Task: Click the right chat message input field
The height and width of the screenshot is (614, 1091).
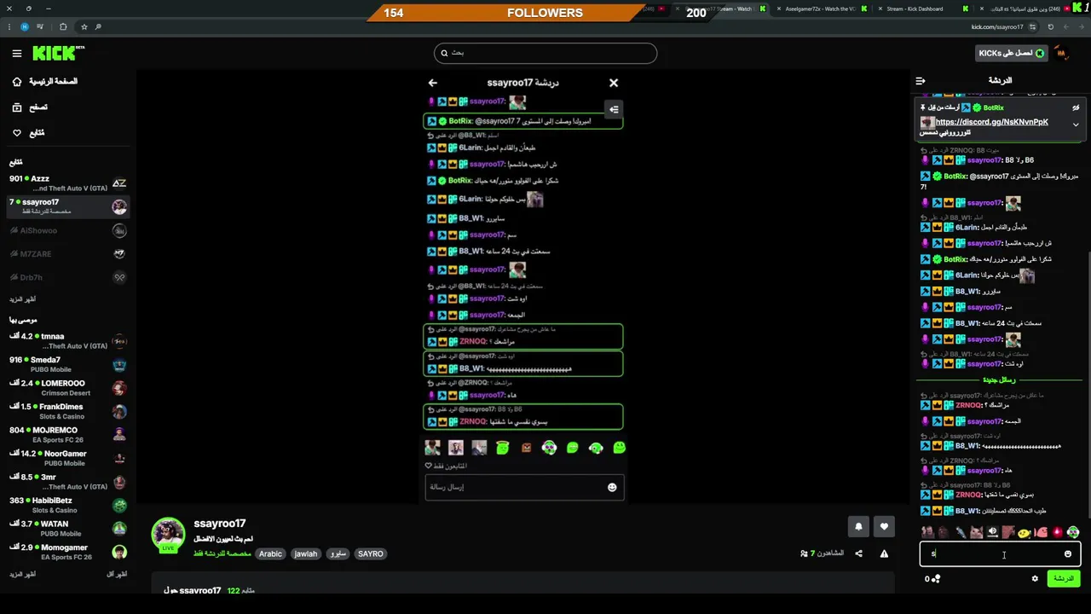Action: point(1000,554)
